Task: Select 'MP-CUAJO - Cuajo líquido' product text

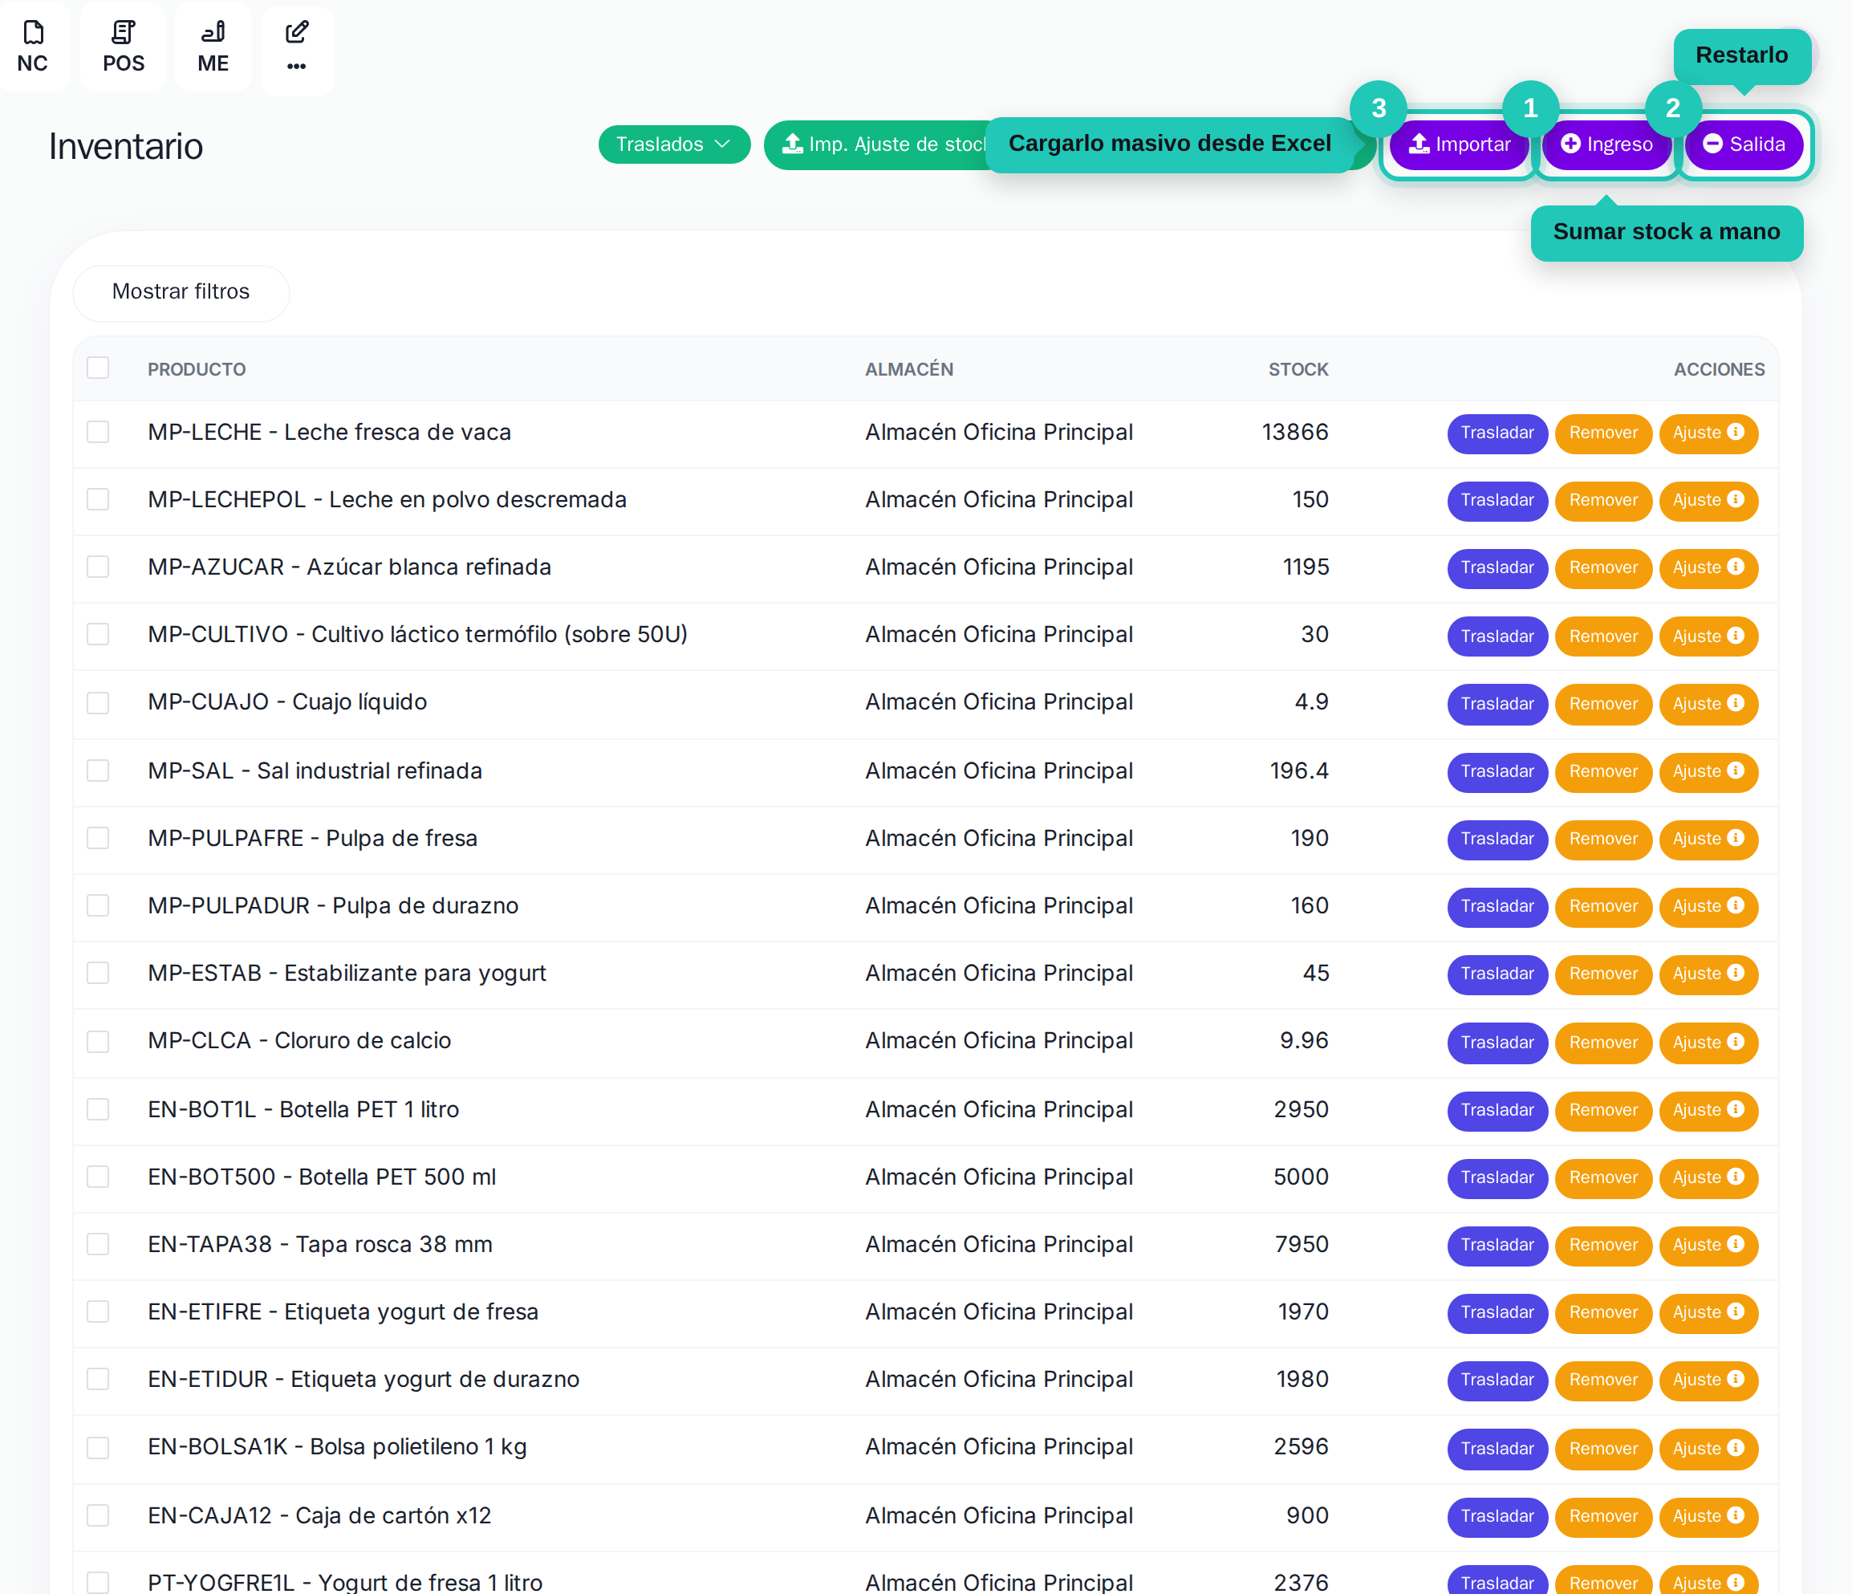Action: click(287, 701)
